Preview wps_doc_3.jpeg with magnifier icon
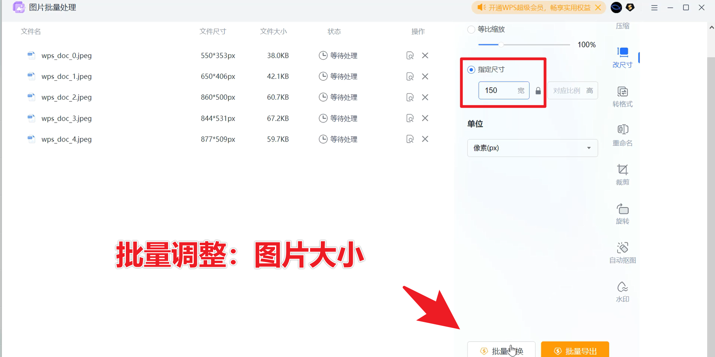The image size is (715, 357). [x=410, y=118]
